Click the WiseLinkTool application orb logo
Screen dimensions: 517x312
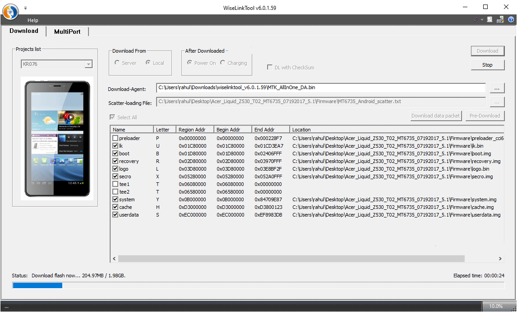click(10, 12)
